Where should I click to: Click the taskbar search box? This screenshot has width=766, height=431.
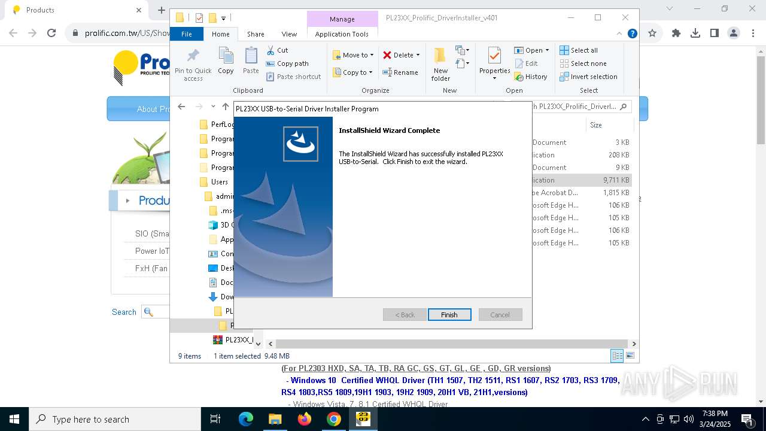point(115,419)
